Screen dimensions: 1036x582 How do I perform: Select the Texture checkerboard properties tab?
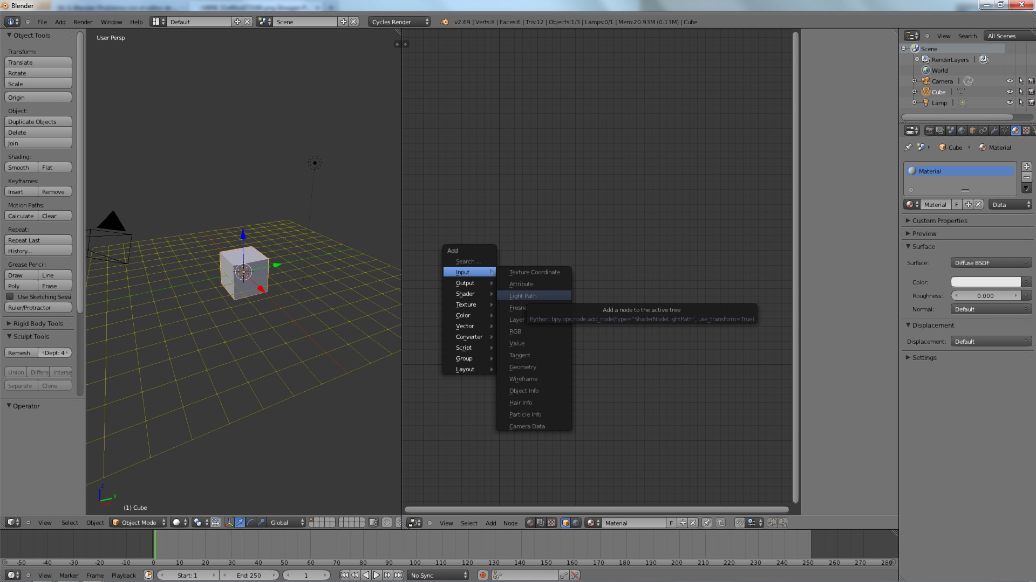(x=1026, y=130)
